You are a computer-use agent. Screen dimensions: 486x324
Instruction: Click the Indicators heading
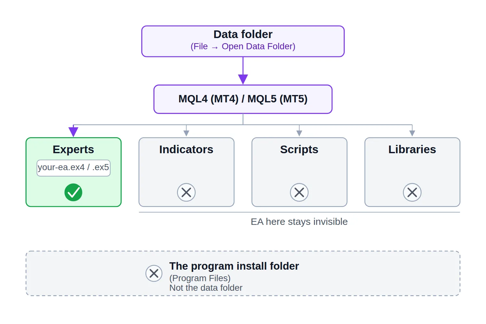pos(186,149)
